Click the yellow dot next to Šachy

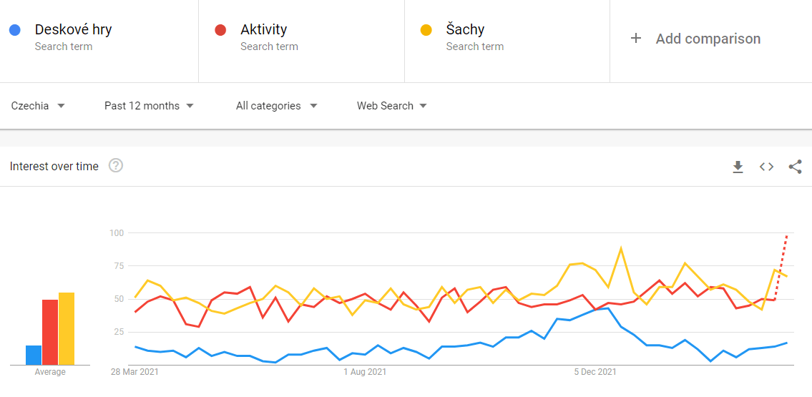(426, 30)
